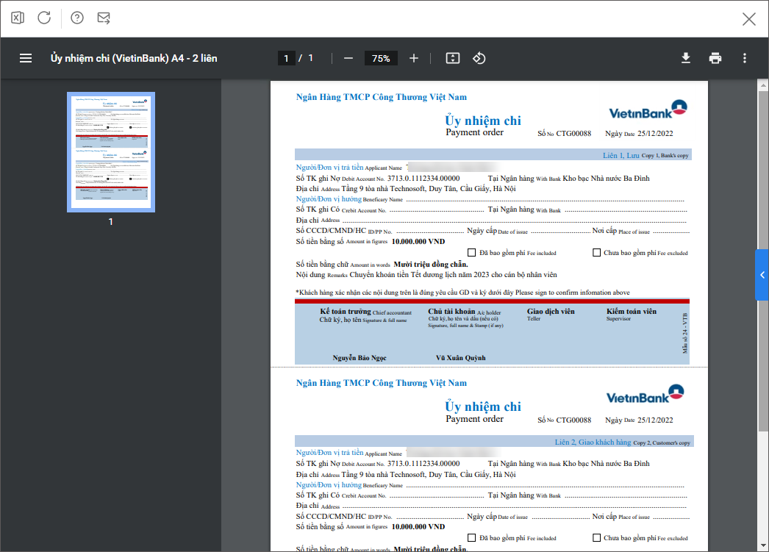769x552 pixels.
Task: Open the more actions three-dot menu
Action: click(745, 58)
